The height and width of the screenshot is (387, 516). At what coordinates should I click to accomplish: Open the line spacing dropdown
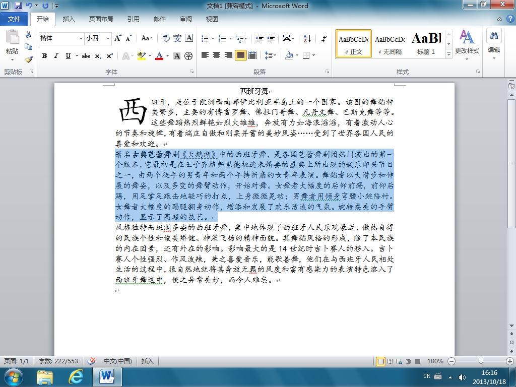click(271, 55)
